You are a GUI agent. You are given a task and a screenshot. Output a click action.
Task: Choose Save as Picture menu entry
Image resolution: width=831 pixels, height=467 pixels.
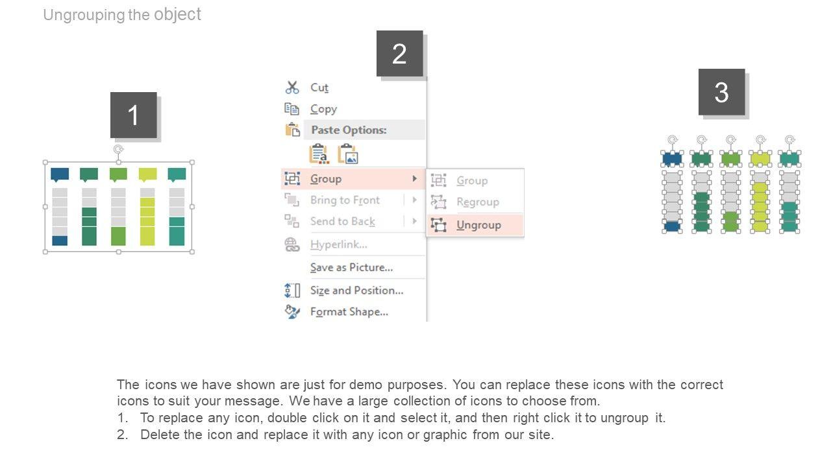[x=351, y=267]
